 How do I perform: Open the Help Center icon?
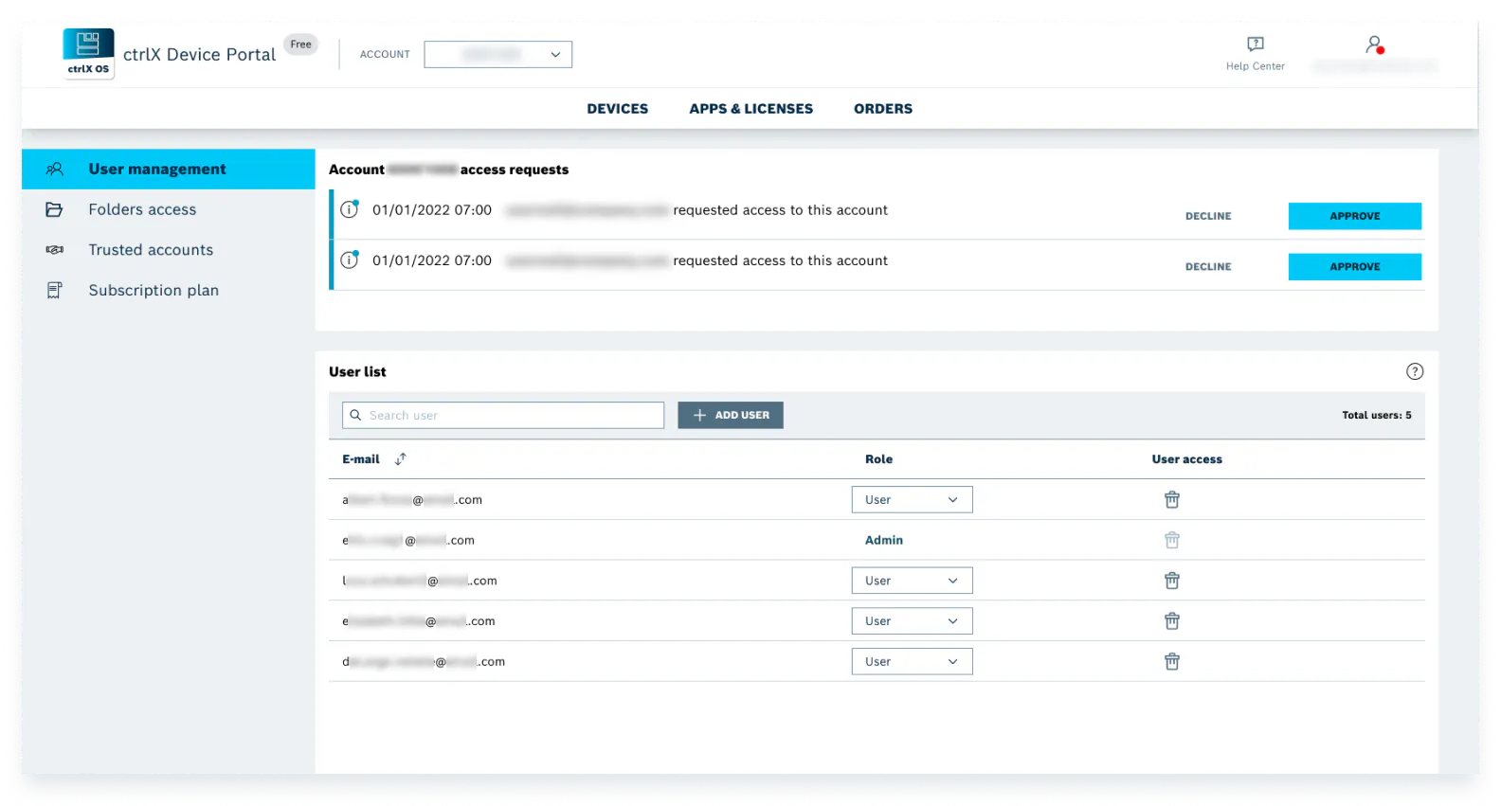click(1256, 44)
